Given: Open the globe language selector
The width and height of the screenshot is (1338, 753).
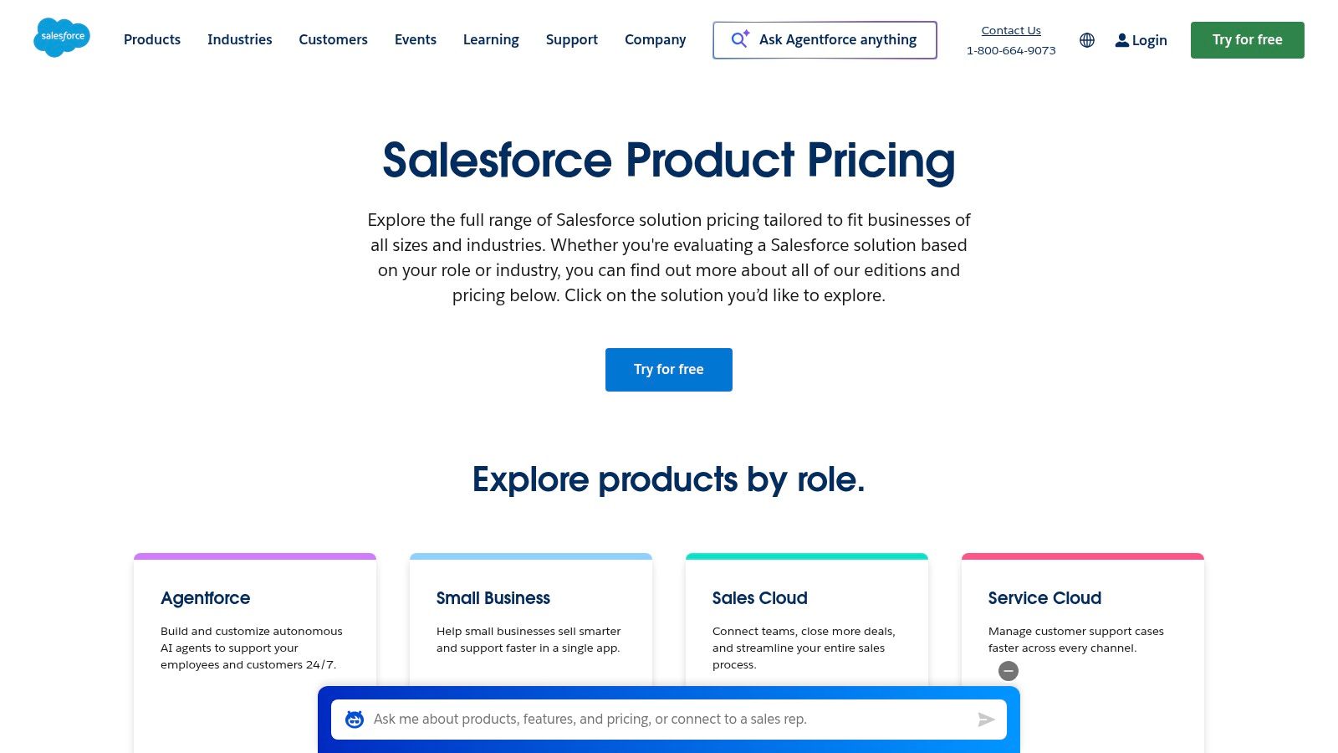Looking at the screenshot, I should [1087, 40].
